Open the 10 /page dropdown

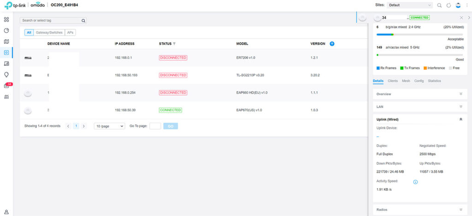(109, 126)
